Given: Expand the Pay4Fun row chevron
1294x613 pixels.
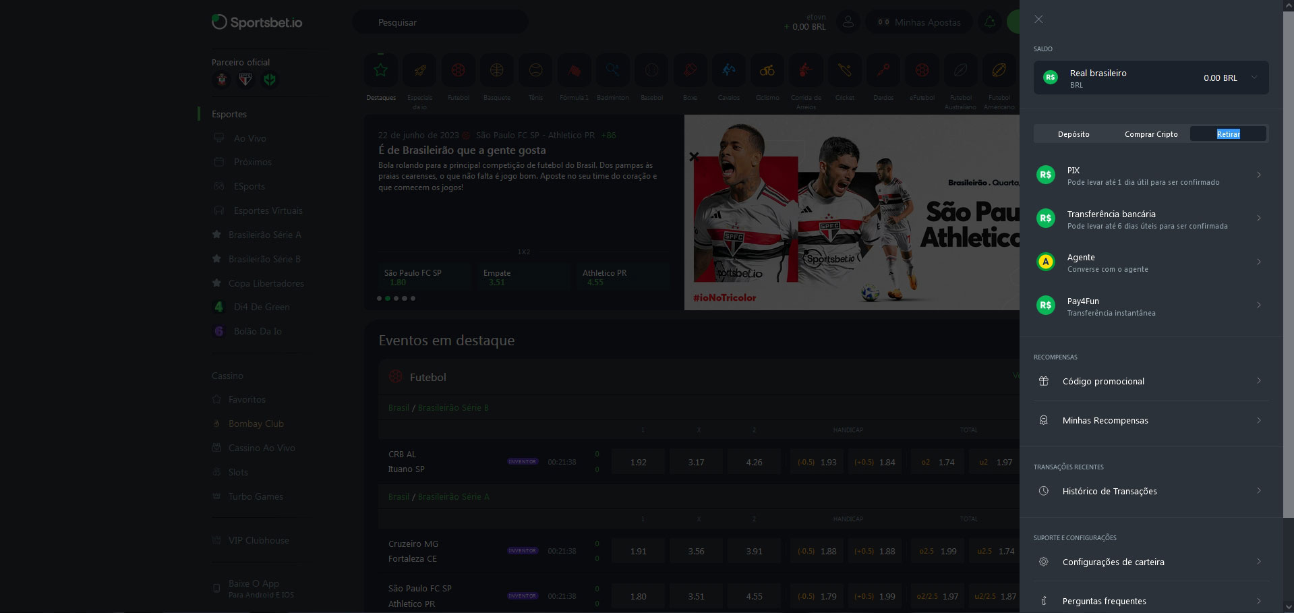Looking at the screenshot, I should pyautogui.click(x=1258, y=305).
